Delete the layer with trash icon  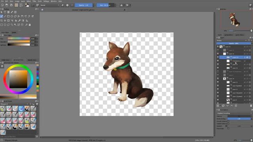pos(251,106)
